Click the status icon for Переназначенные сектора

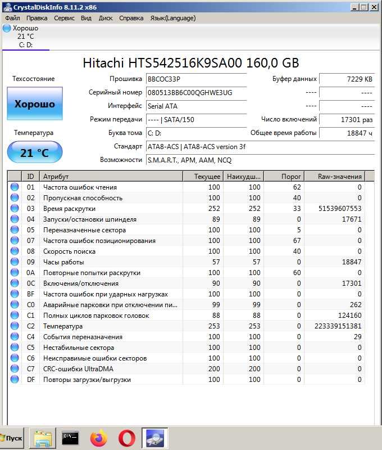(15, 229)
